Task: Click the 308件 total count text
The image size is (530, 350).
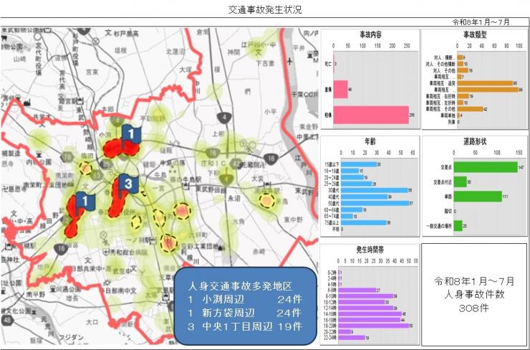Action: tap(474, 308)
